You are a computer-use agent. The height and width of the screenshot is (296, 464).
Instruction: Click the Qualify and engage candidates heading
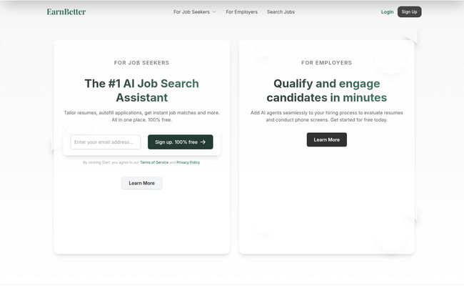point(327,90)
